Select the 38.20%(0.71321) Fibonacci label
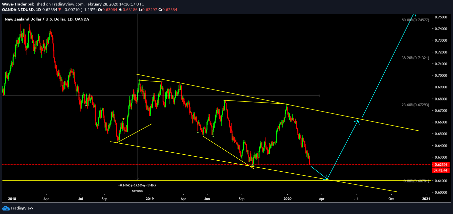The image size is (453, 214). pyautogui.click(x=415, y=58)
